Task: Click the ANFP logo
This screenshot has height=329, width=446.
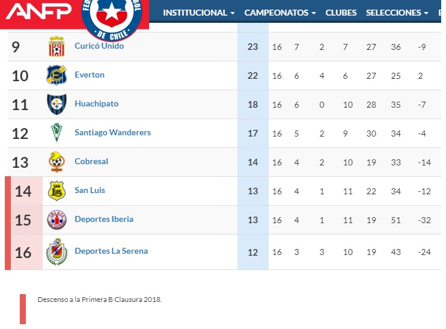Action: (38, 11)
